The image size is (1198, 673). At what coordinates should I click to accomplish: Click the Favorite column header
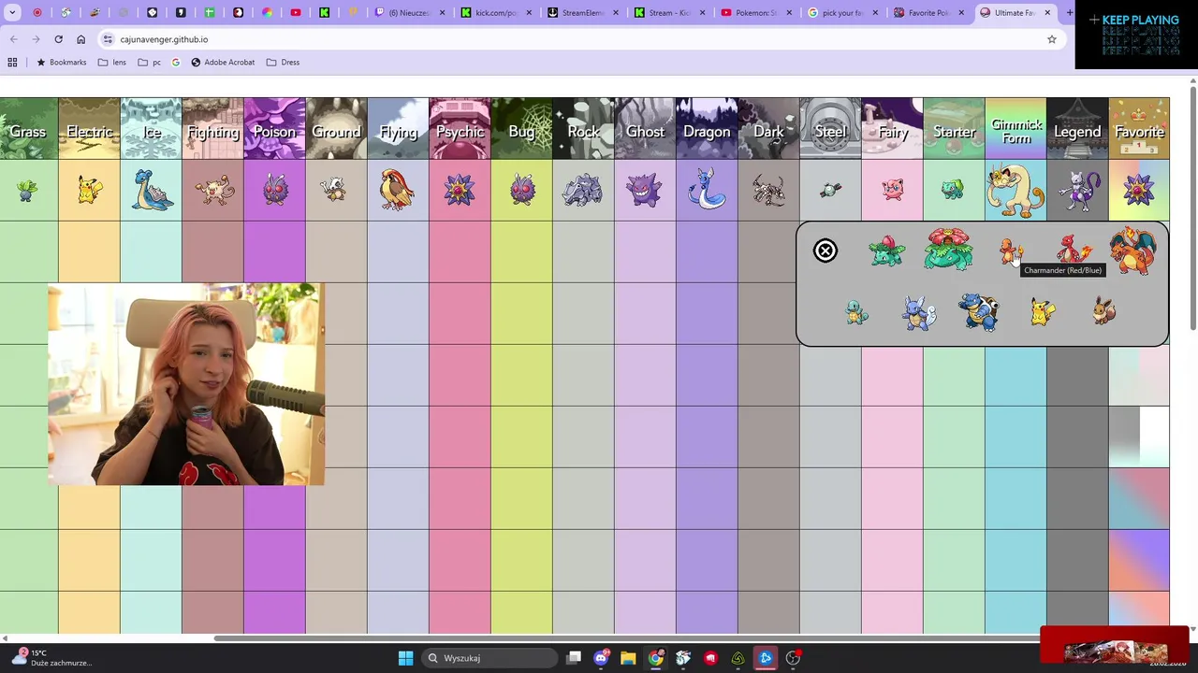pos(1139,128)
